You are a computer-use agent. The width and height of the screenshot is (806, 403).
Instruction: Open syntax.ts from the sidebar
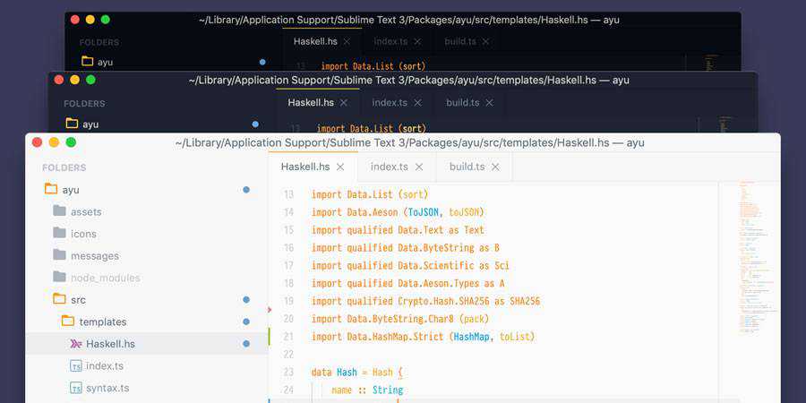click(x=107, y=388)
